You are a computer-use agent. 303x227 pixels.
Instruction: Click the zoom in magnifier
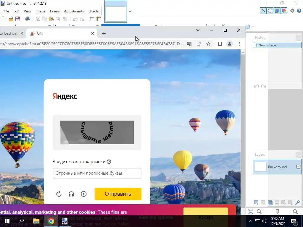(x=295, y=212)
